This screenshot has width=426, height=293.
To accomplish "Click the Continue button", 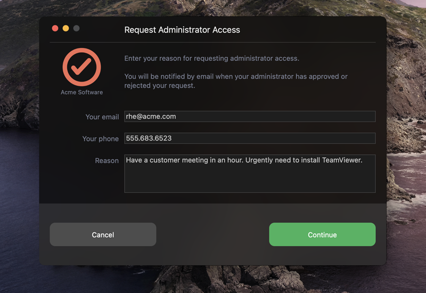I will [322, 234].
